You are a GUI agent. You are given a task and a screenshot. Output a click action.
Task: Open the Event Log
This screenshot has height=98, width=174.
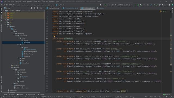pyautogui.click(x=167, y=95)
